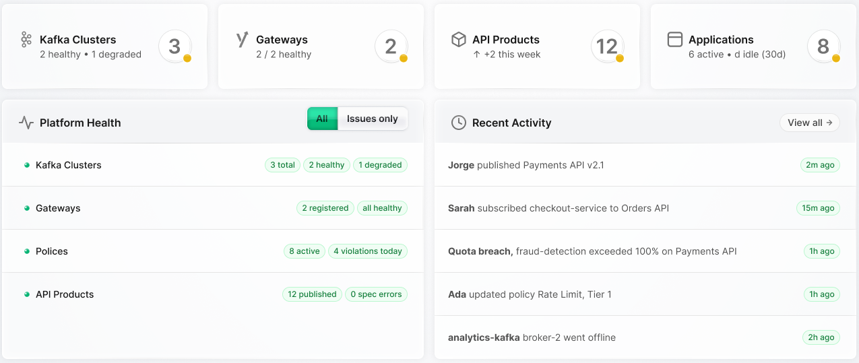Click the API Products cube icon
The width and height of the screenshot is (859, 363).
click(459, 40)
